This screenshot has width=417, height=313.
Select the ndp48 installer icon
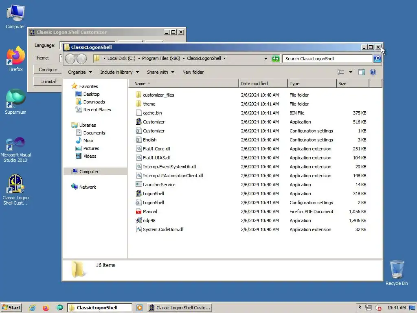click(x=138, y=220)
